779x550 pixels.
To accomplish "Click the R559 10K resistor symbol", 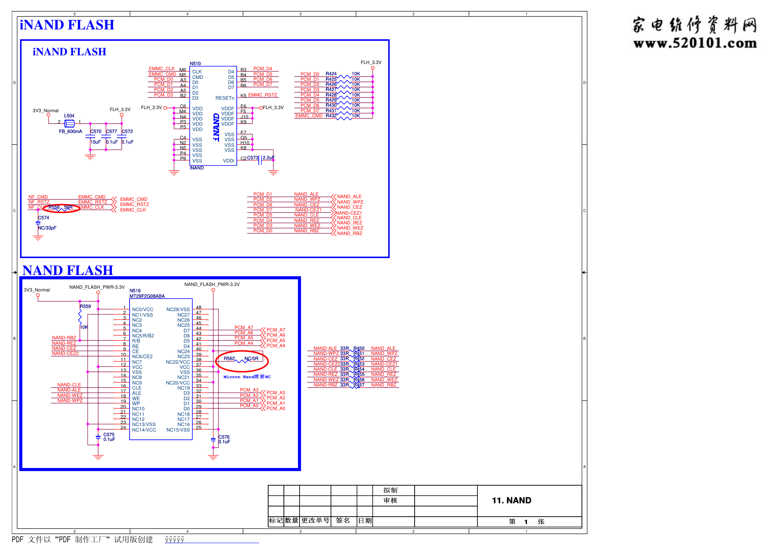I will pyautogui.click(x=80, y=316).
